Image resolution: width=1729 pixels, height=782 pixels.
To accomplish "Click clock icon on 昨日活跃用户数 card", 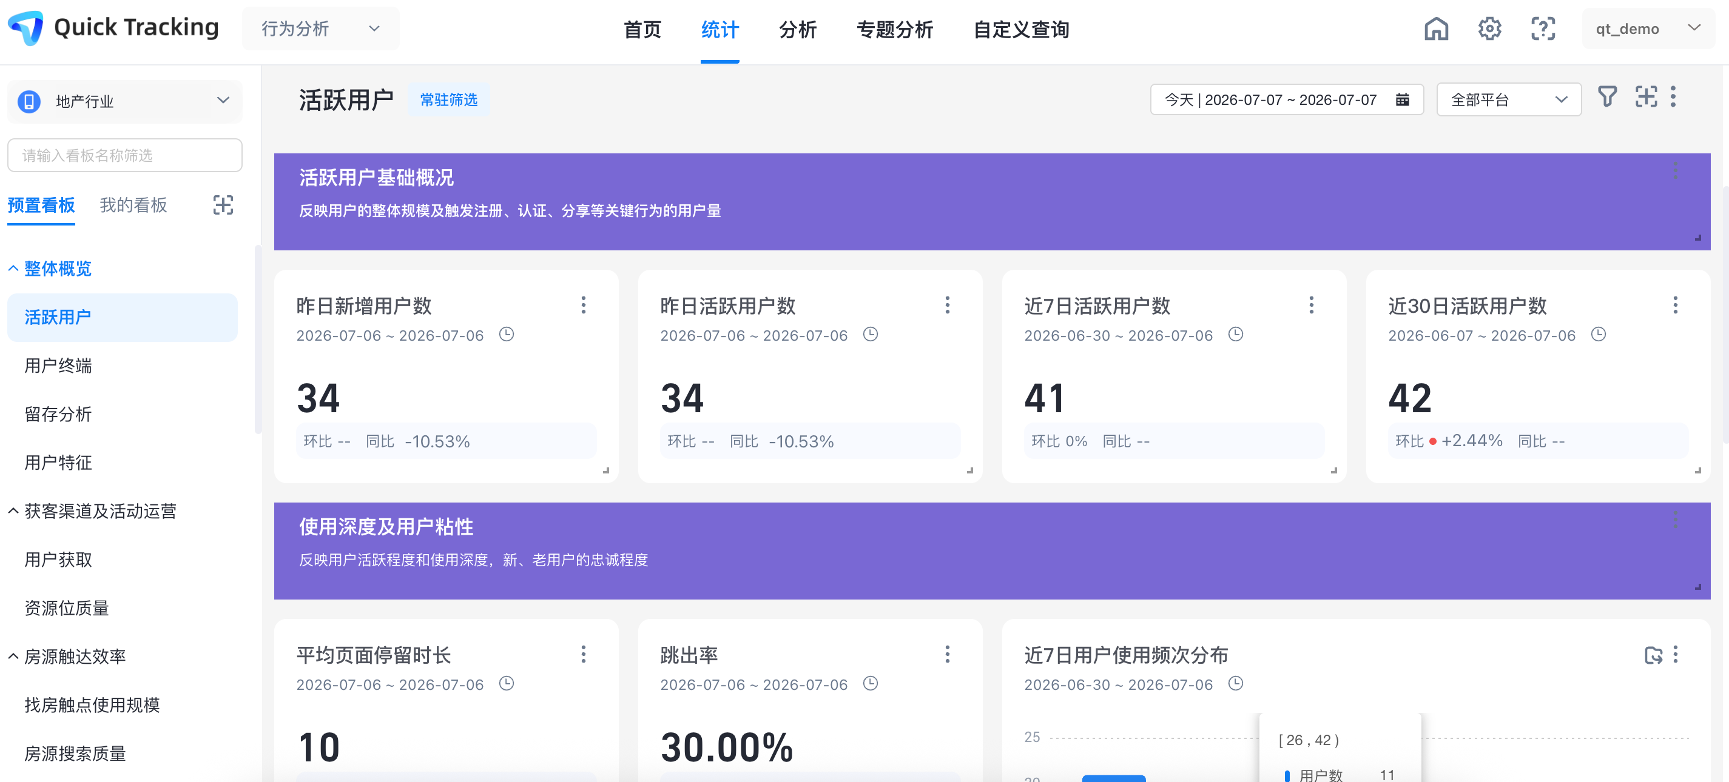I will 871,334.
